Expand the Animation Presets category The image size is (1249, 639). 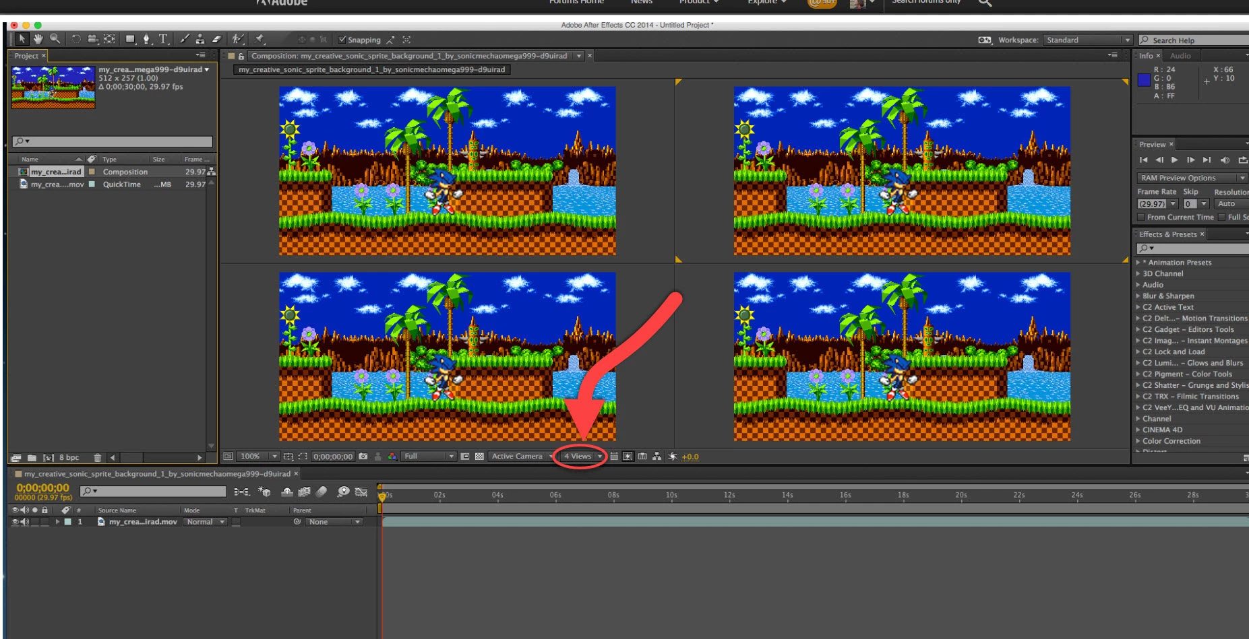tap(1138, 263)
